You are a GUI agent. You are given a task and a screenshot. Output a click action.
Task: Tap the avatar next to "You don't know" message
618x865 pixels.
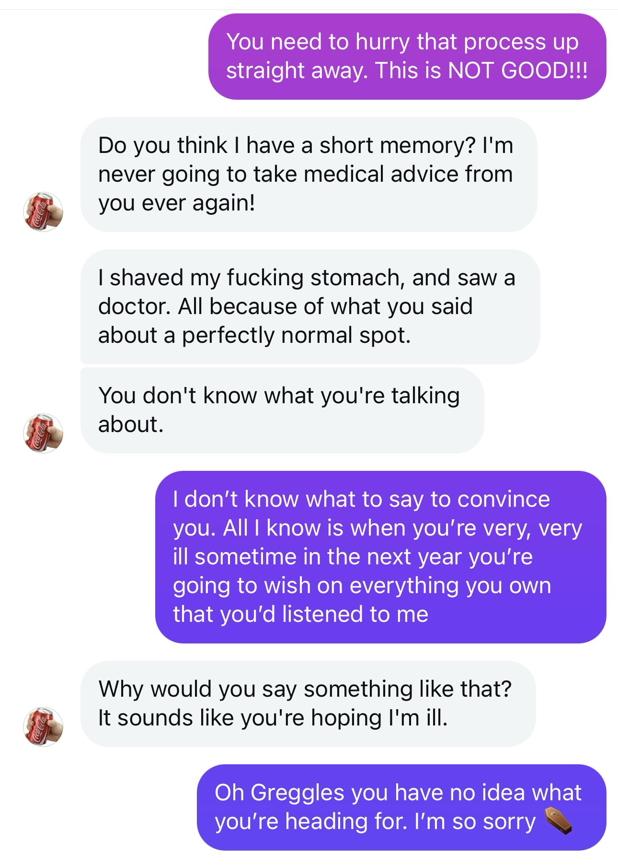[x=43, y=433]
